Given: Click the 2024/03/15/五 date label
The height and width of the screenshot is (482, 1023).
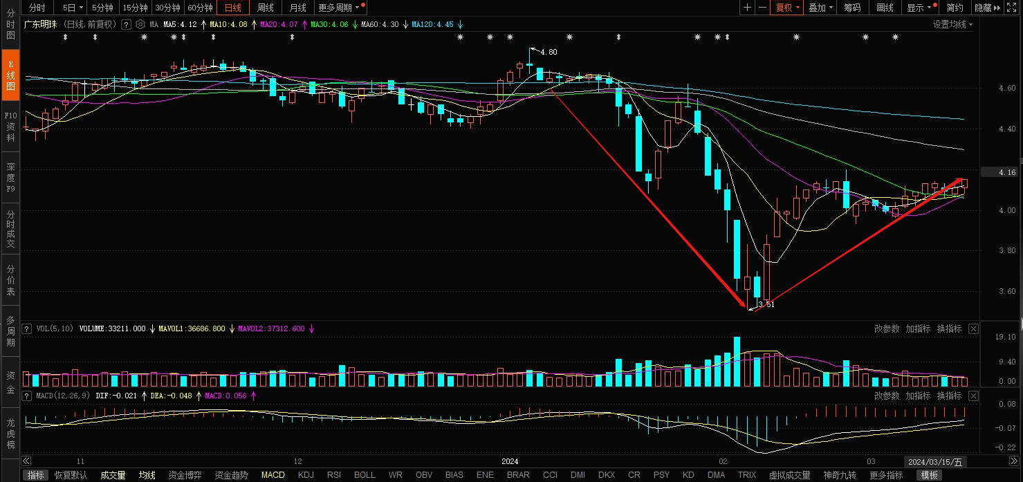Looking at the screenshot, I should [936, 461].
